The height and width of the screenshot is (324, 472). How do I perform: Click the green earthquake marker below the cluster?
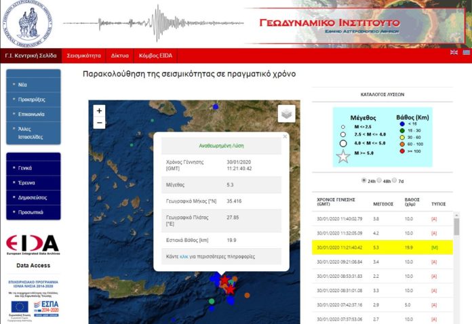[x=212, y=301]
